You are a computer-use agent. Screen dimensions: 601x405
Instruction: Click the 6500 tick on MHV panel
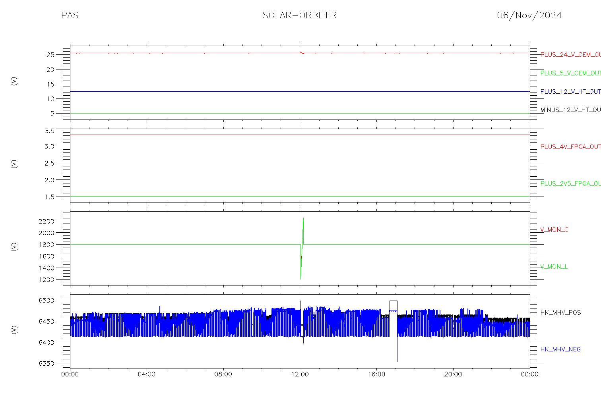[x=47, y=300]
